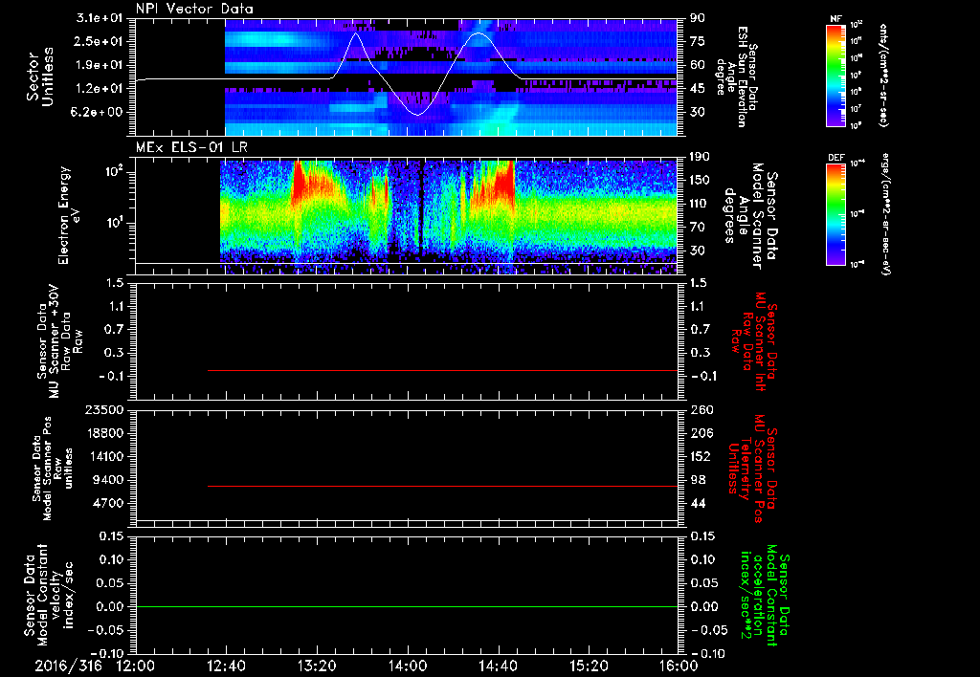Click the 13:20 time axis label
This screenshot has width=980, height=677.
317,666
